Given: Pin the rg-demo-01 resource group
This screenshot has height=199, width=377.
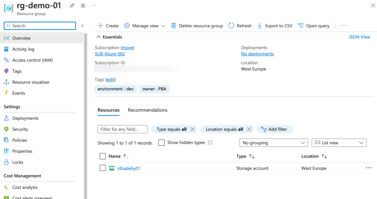Looking at the screenshot, I should pos(72,6).
